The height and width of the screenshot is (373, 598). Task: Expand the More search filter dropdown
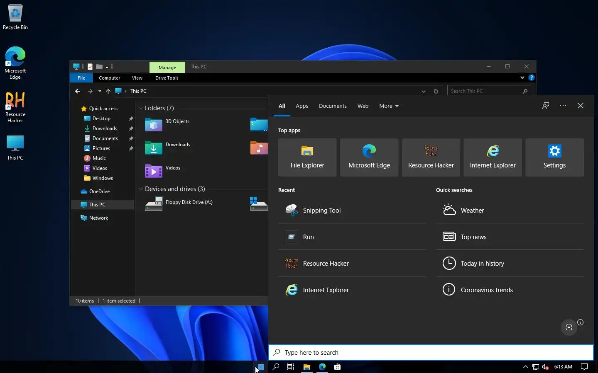(x=389, y=106)
